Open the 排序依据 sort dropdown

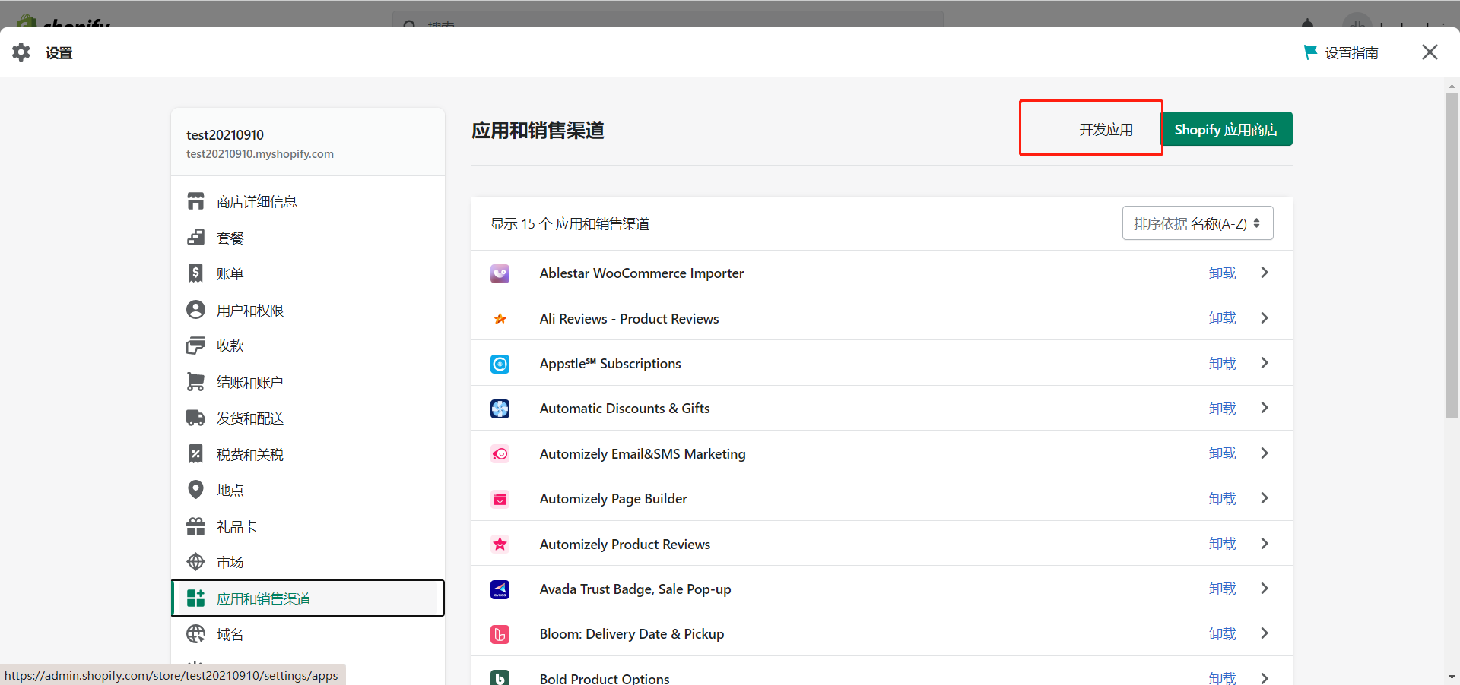coord(1198,223)
